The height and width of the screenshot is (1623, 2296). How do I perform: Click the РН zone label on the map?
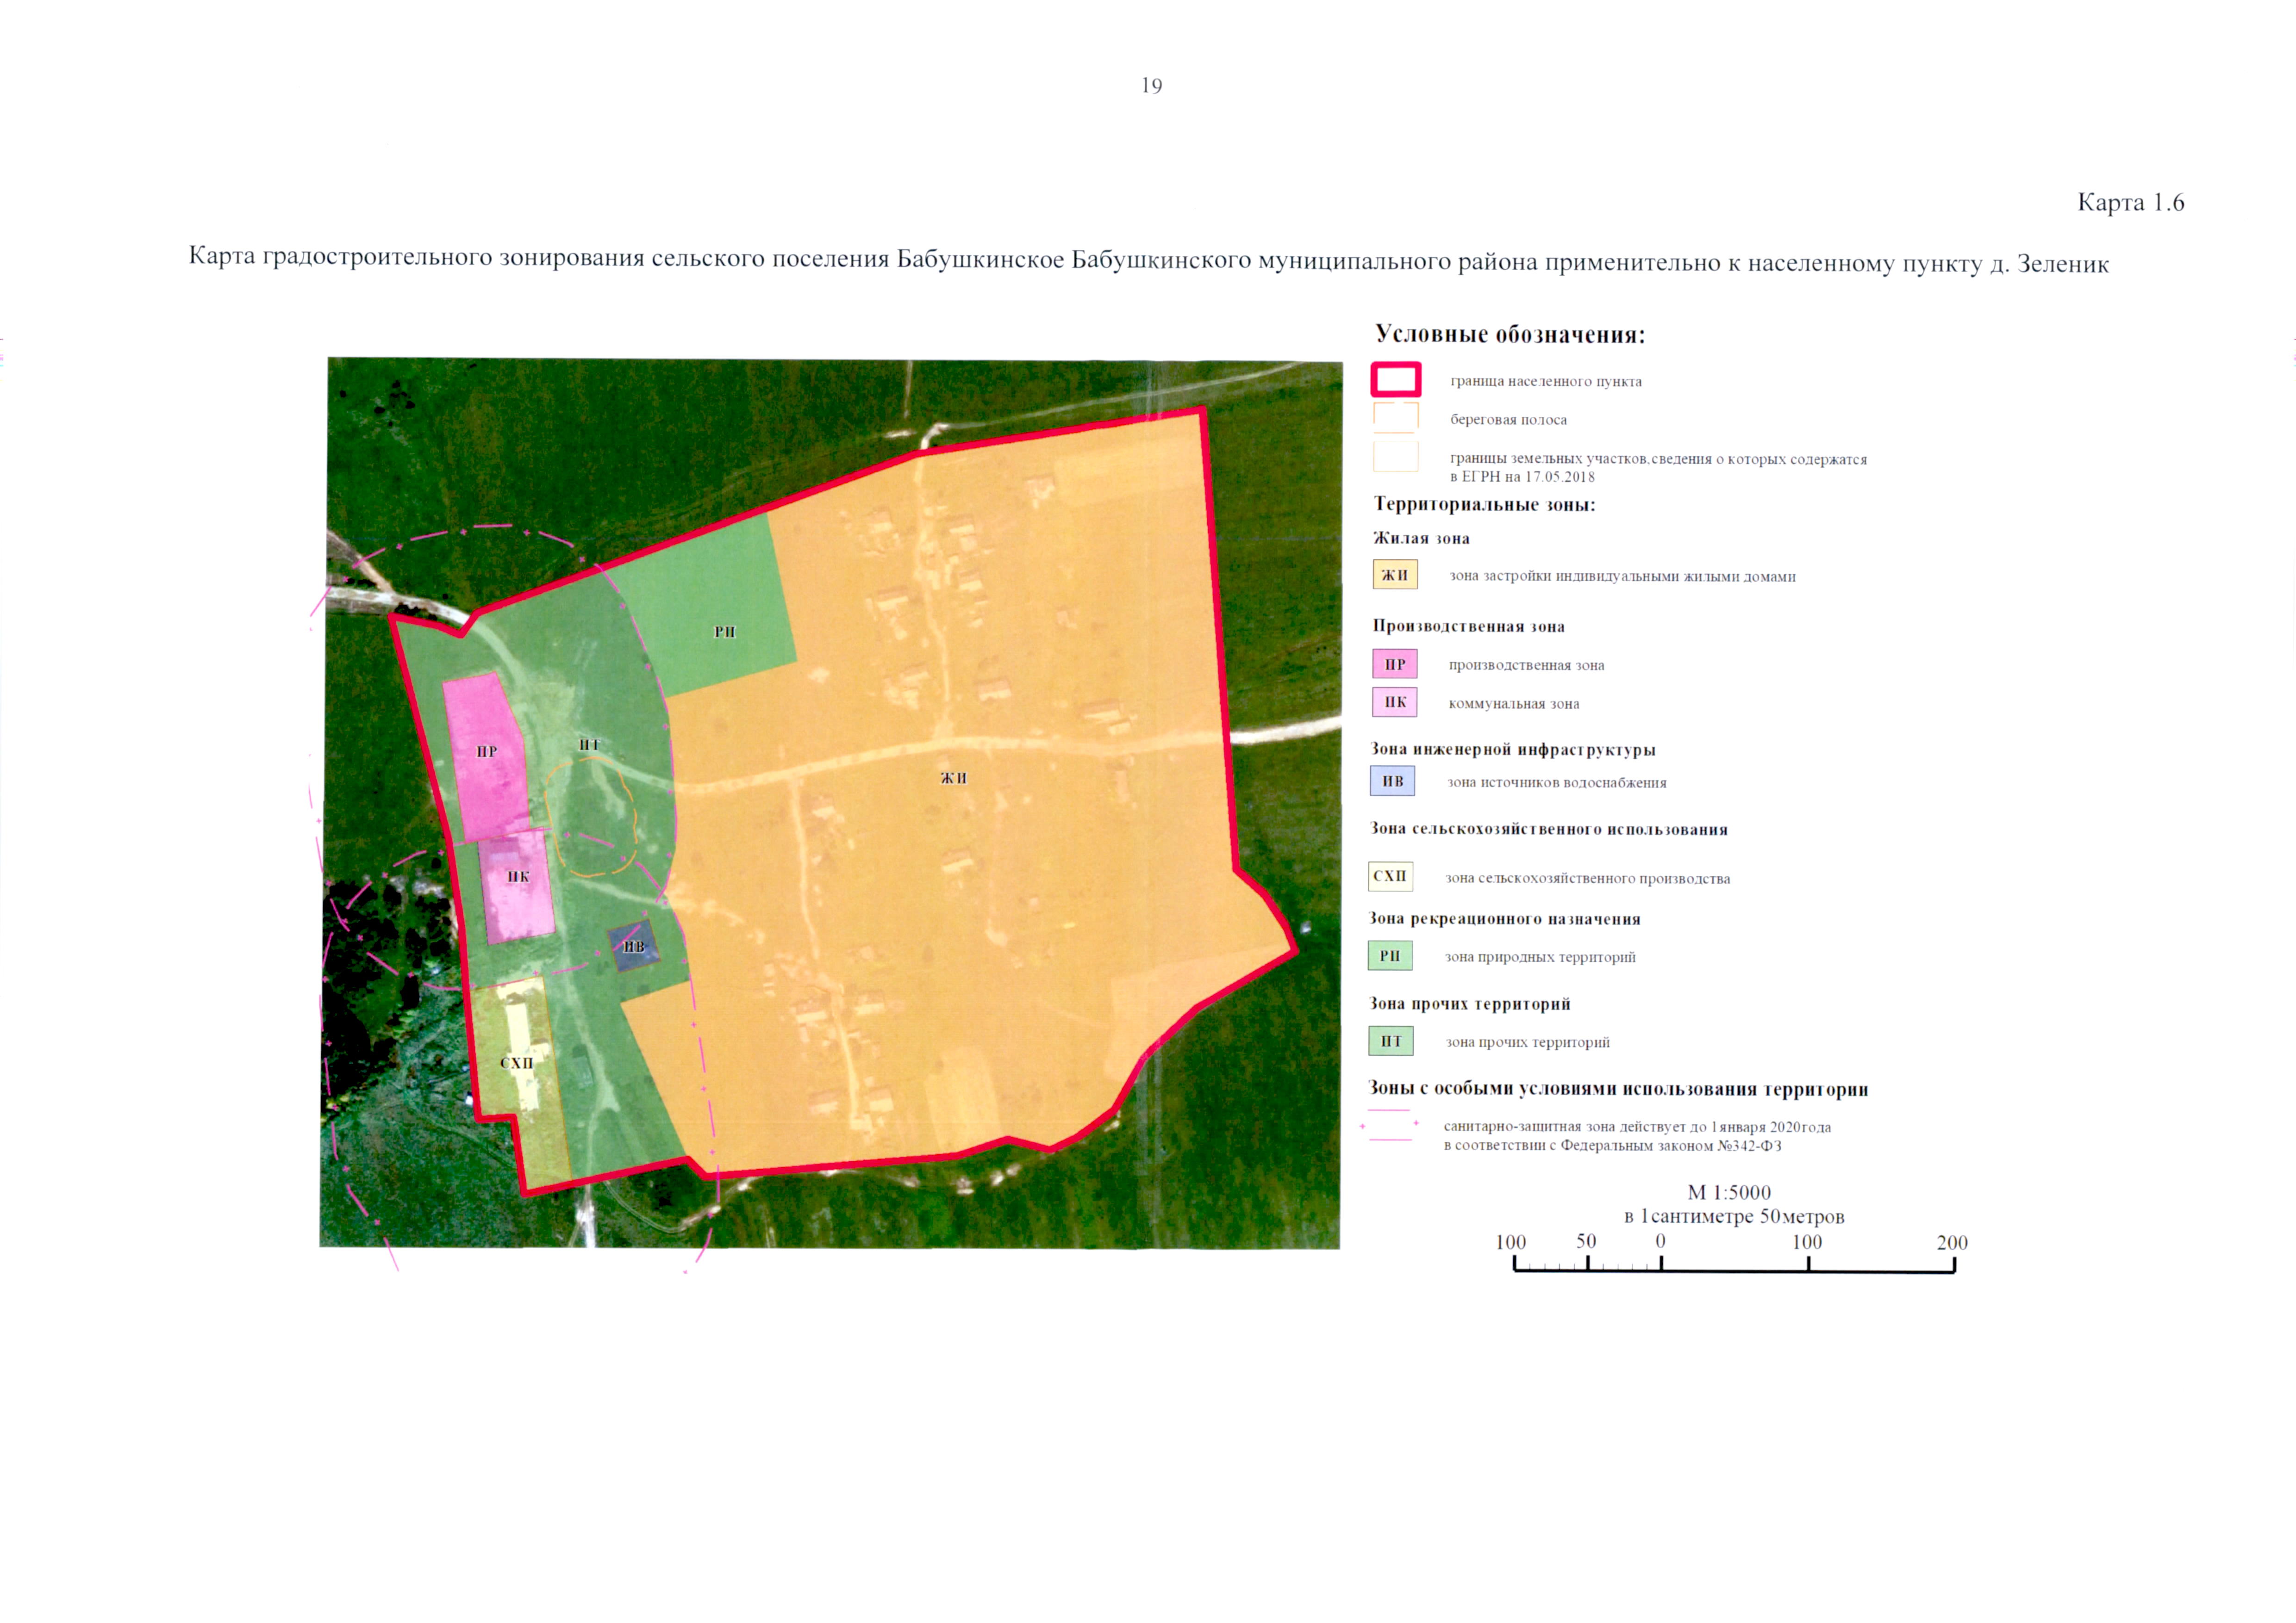tap(725, 632)
